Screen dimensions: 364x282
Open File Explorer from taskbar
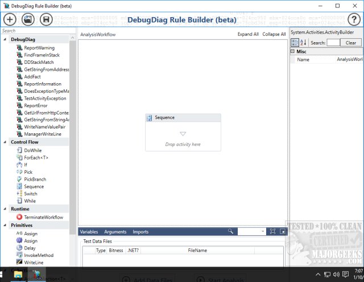(x=18, y=275)
